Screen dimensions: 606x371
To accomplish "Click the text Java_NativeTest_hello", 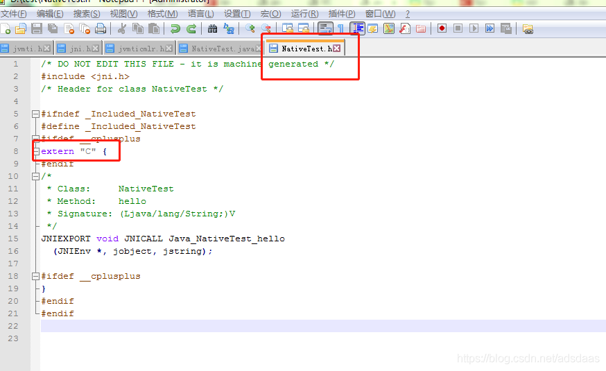I will tap(227, 239).
